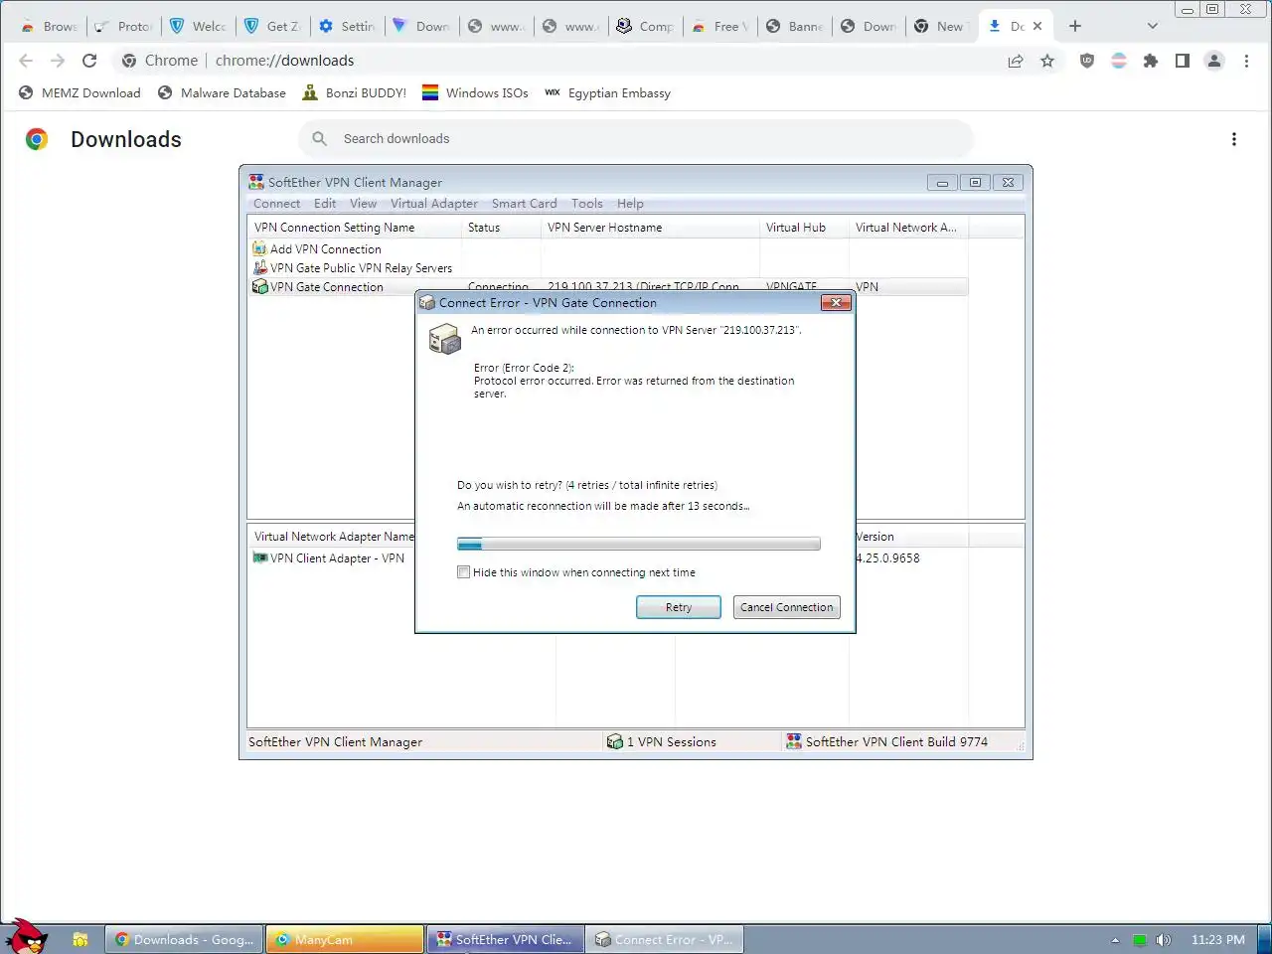Click the Virtual Hub column header
The height and width of the screenshot is (954, 1272).
point(804,228)
